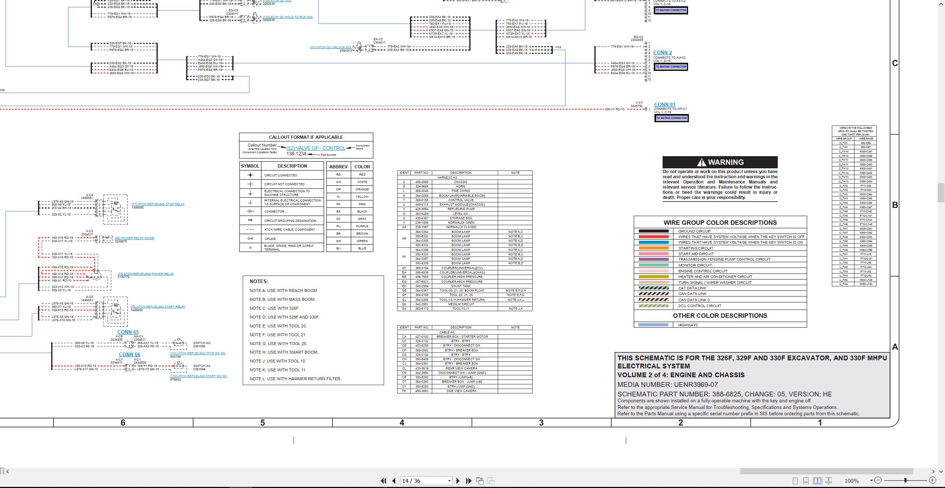This screenshot has width=945, height=488.
Task: Click NOTE L: USE WITH HAMMER RETURN FILTER
Action: 295,379
